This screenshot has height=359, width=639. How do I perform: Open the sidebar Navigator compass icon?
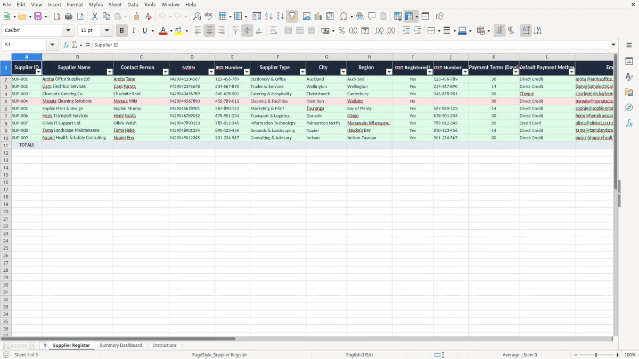point(629,107)
